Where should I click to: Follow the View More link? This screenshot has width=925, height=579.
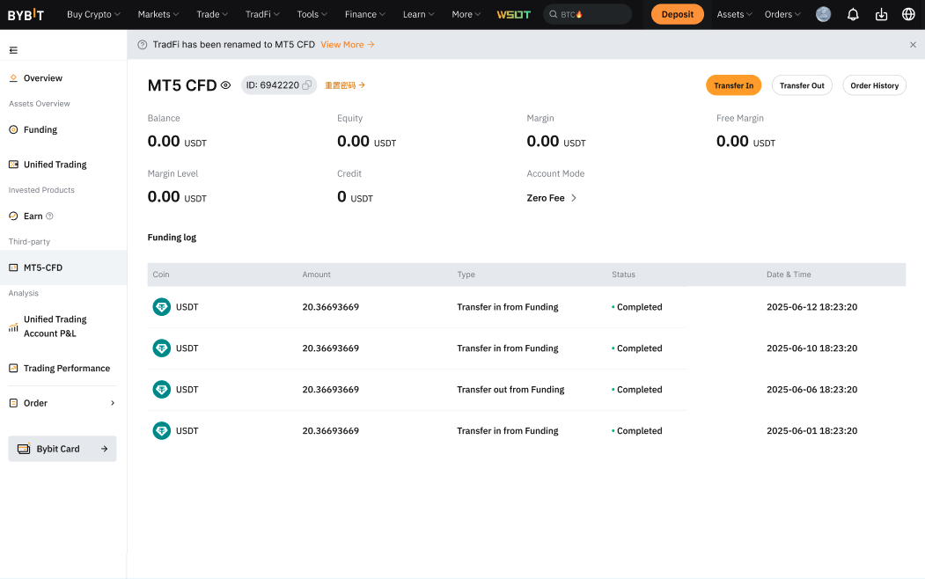pyautogui.click(x=348, y=45)
